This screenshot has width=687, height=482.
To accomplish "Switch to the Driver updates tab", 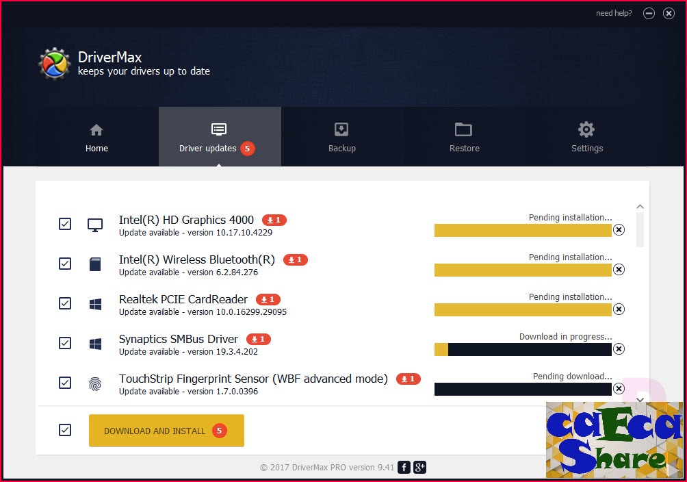I will 220,138.
